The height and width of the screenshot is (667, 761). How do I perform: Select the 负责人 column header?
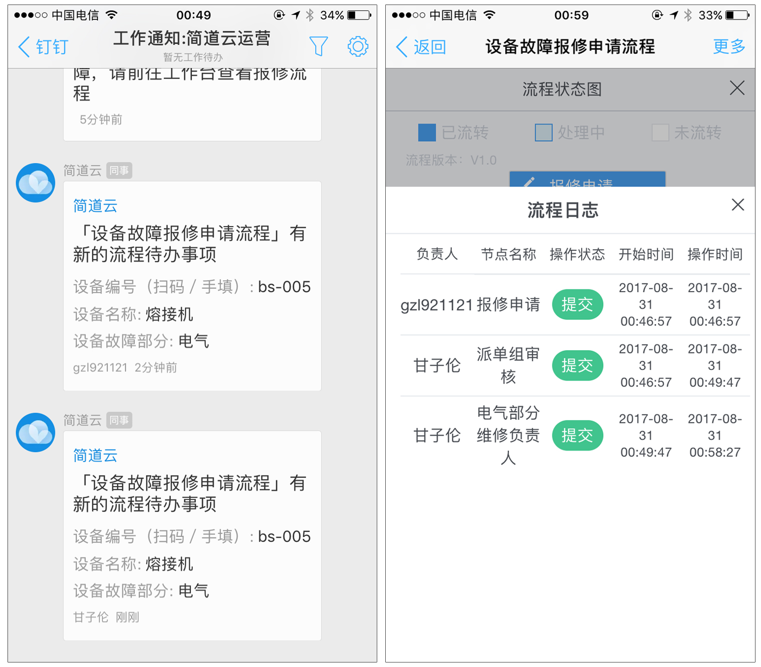[437, 254]
